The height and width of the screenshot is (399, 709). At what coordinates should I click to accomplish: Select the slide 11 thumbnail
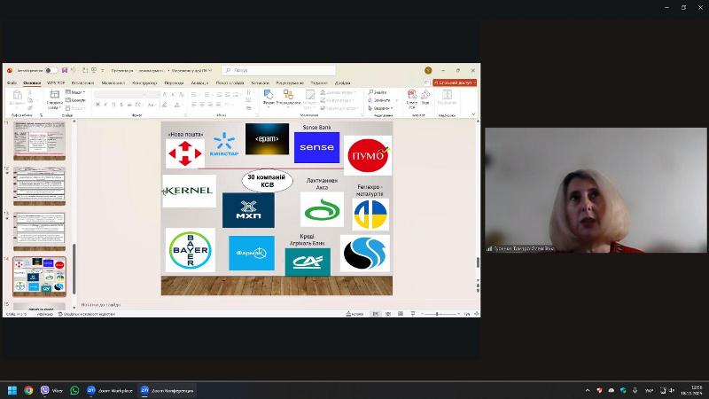pos(39,139)
